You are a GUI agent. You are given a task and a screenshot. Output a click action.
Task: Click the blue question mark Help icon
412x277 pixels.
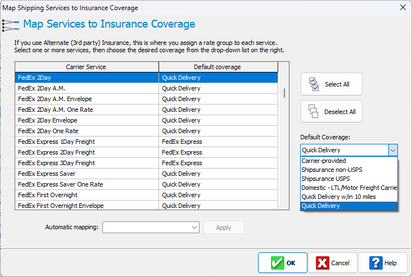coord(376,262)
